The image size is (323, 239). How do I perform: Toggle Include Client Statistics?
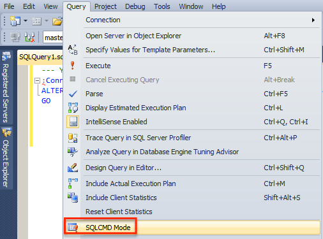(x=192, y=198)
